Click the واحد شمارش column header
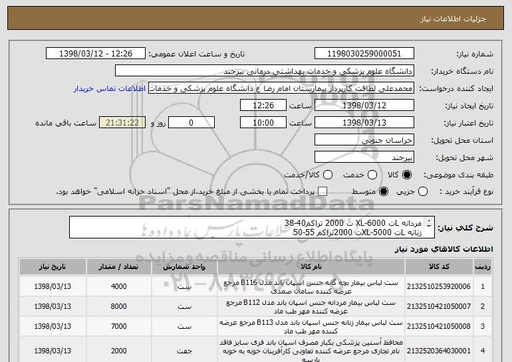The image size is (512, 362). (184, 267)
